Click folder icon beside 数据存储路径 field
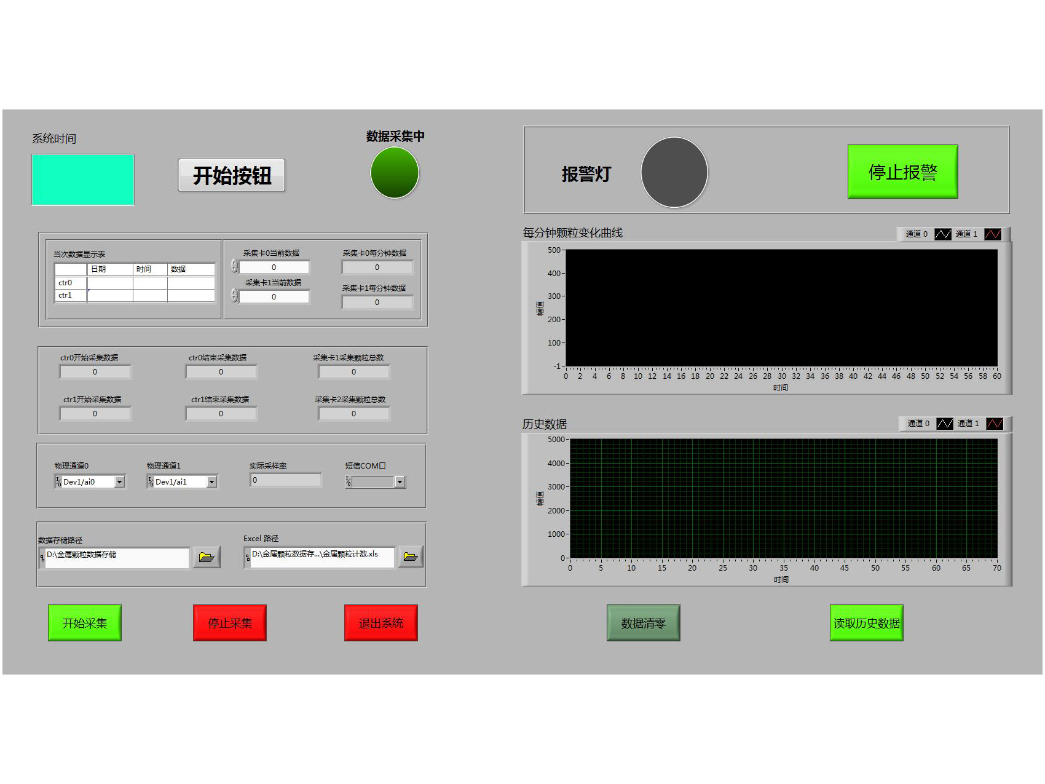Screen dimensions: 1045x784 point(207,558)
